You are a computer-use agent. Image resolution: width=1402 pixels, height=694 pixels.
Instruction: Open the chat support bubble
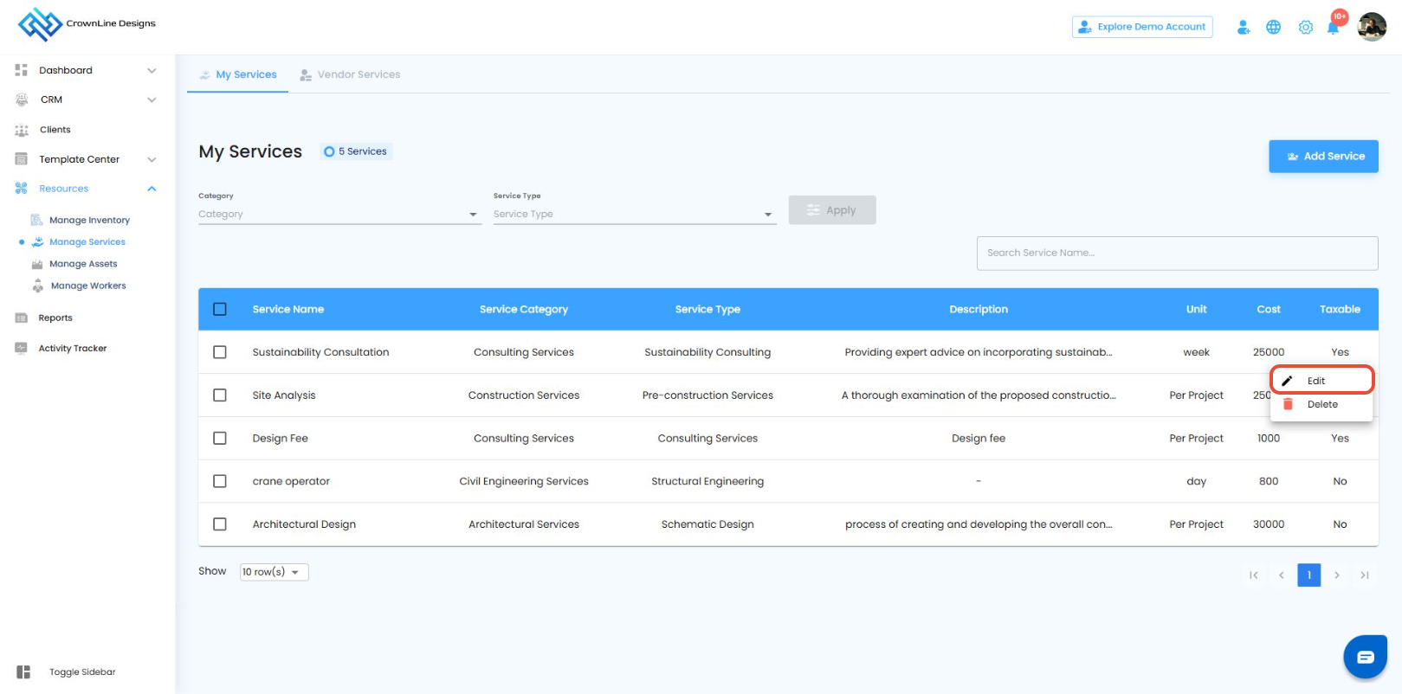point(1365,657)
